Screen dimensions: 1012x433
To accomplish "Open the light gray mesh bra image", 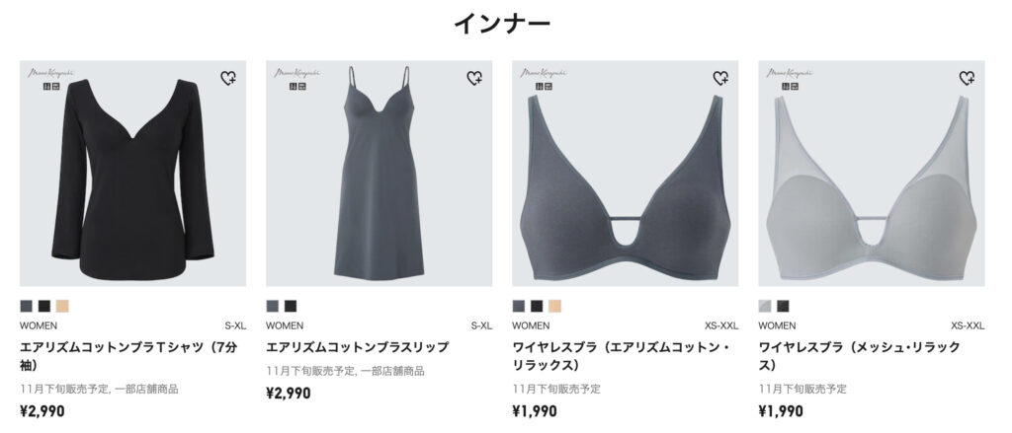I will point(872,174).
